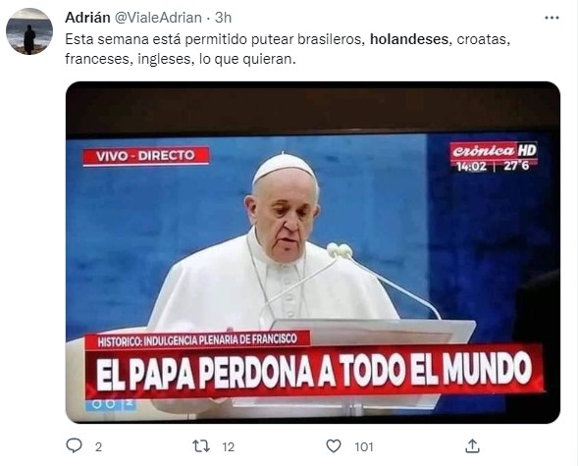Click the retweet count 12
The height and width of the screenshot is (466, 578).
229,446
